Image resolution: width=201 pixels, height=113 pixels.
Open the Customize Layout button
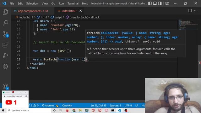tap(167, 3)
